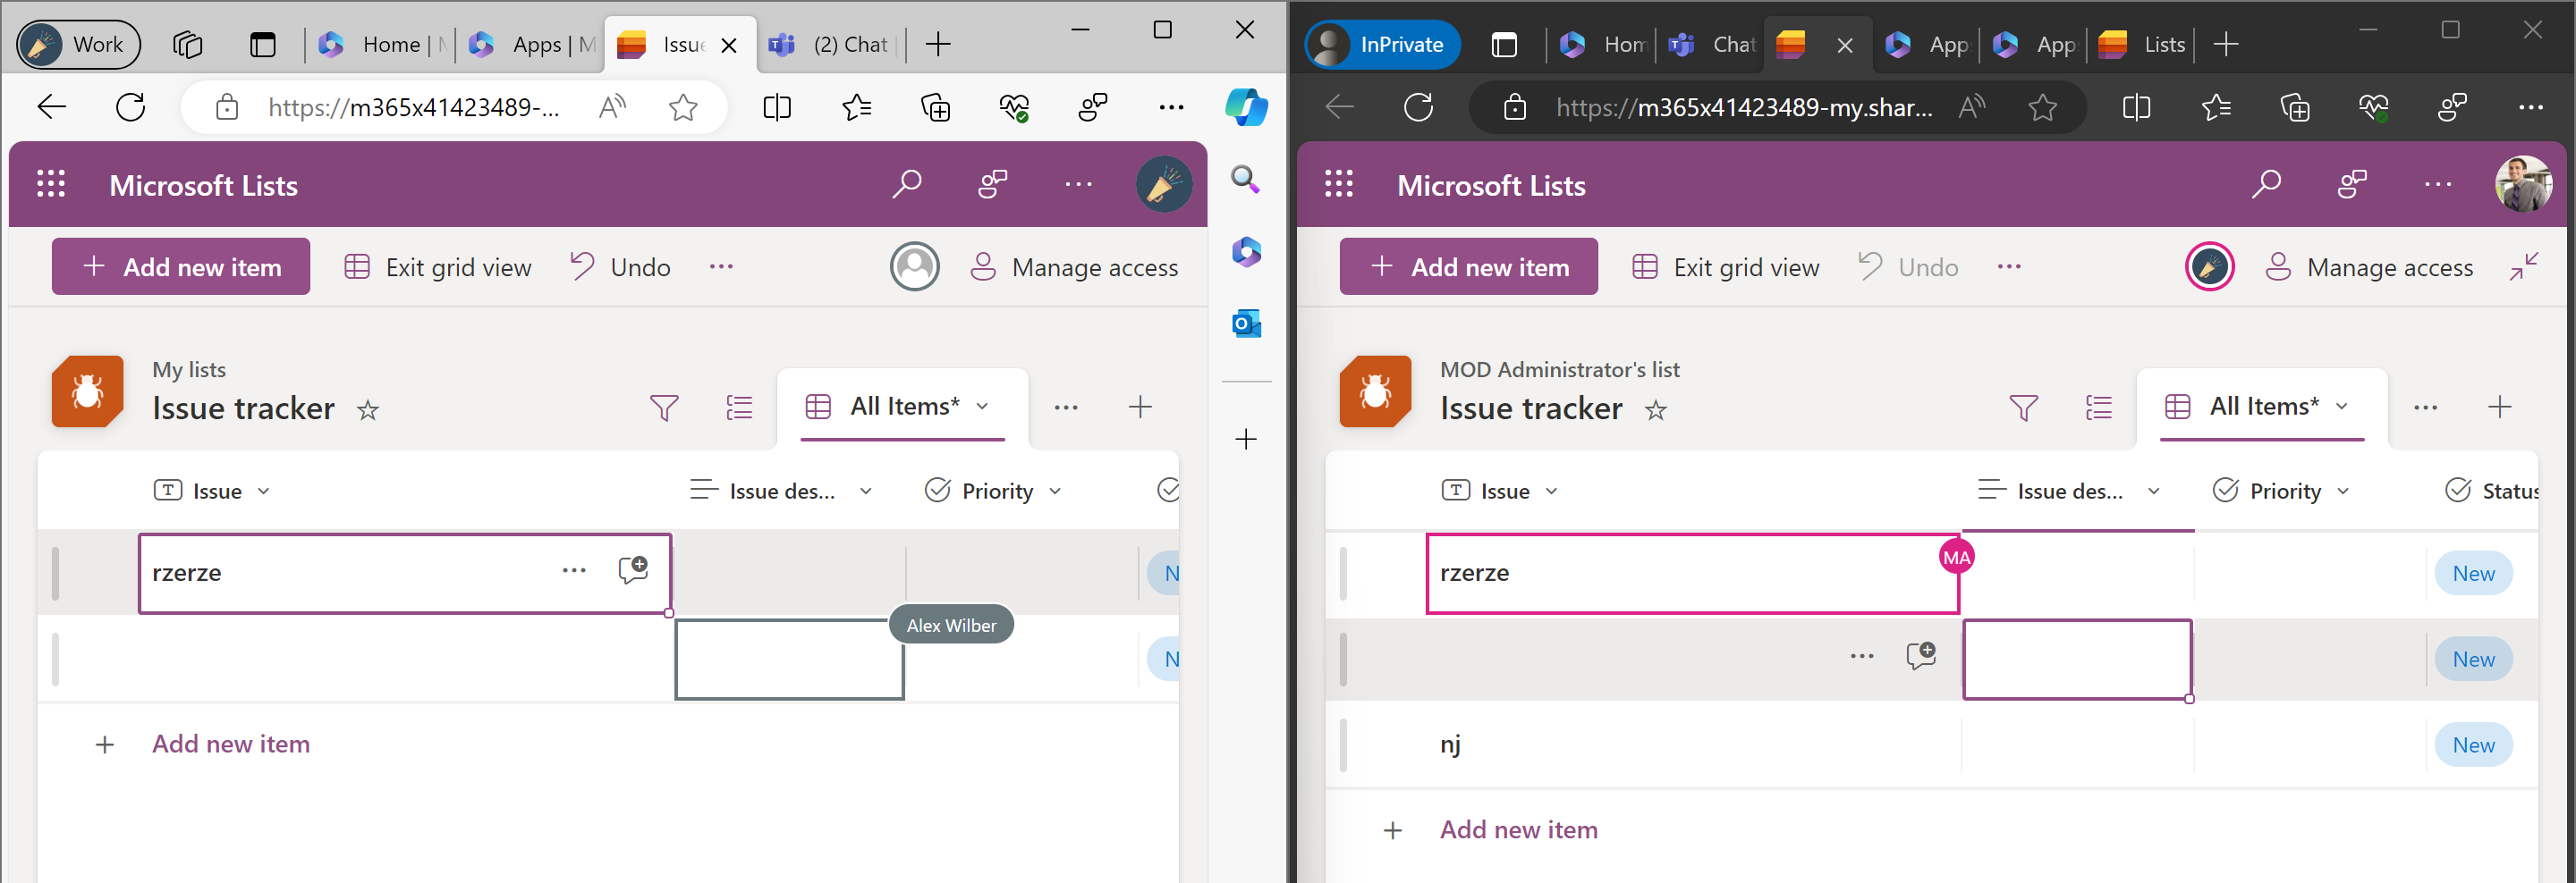Screen dimensions: 2576x883
Task: Toggle the pink highlighted announcement button
Action: [x=2210, y=265]
